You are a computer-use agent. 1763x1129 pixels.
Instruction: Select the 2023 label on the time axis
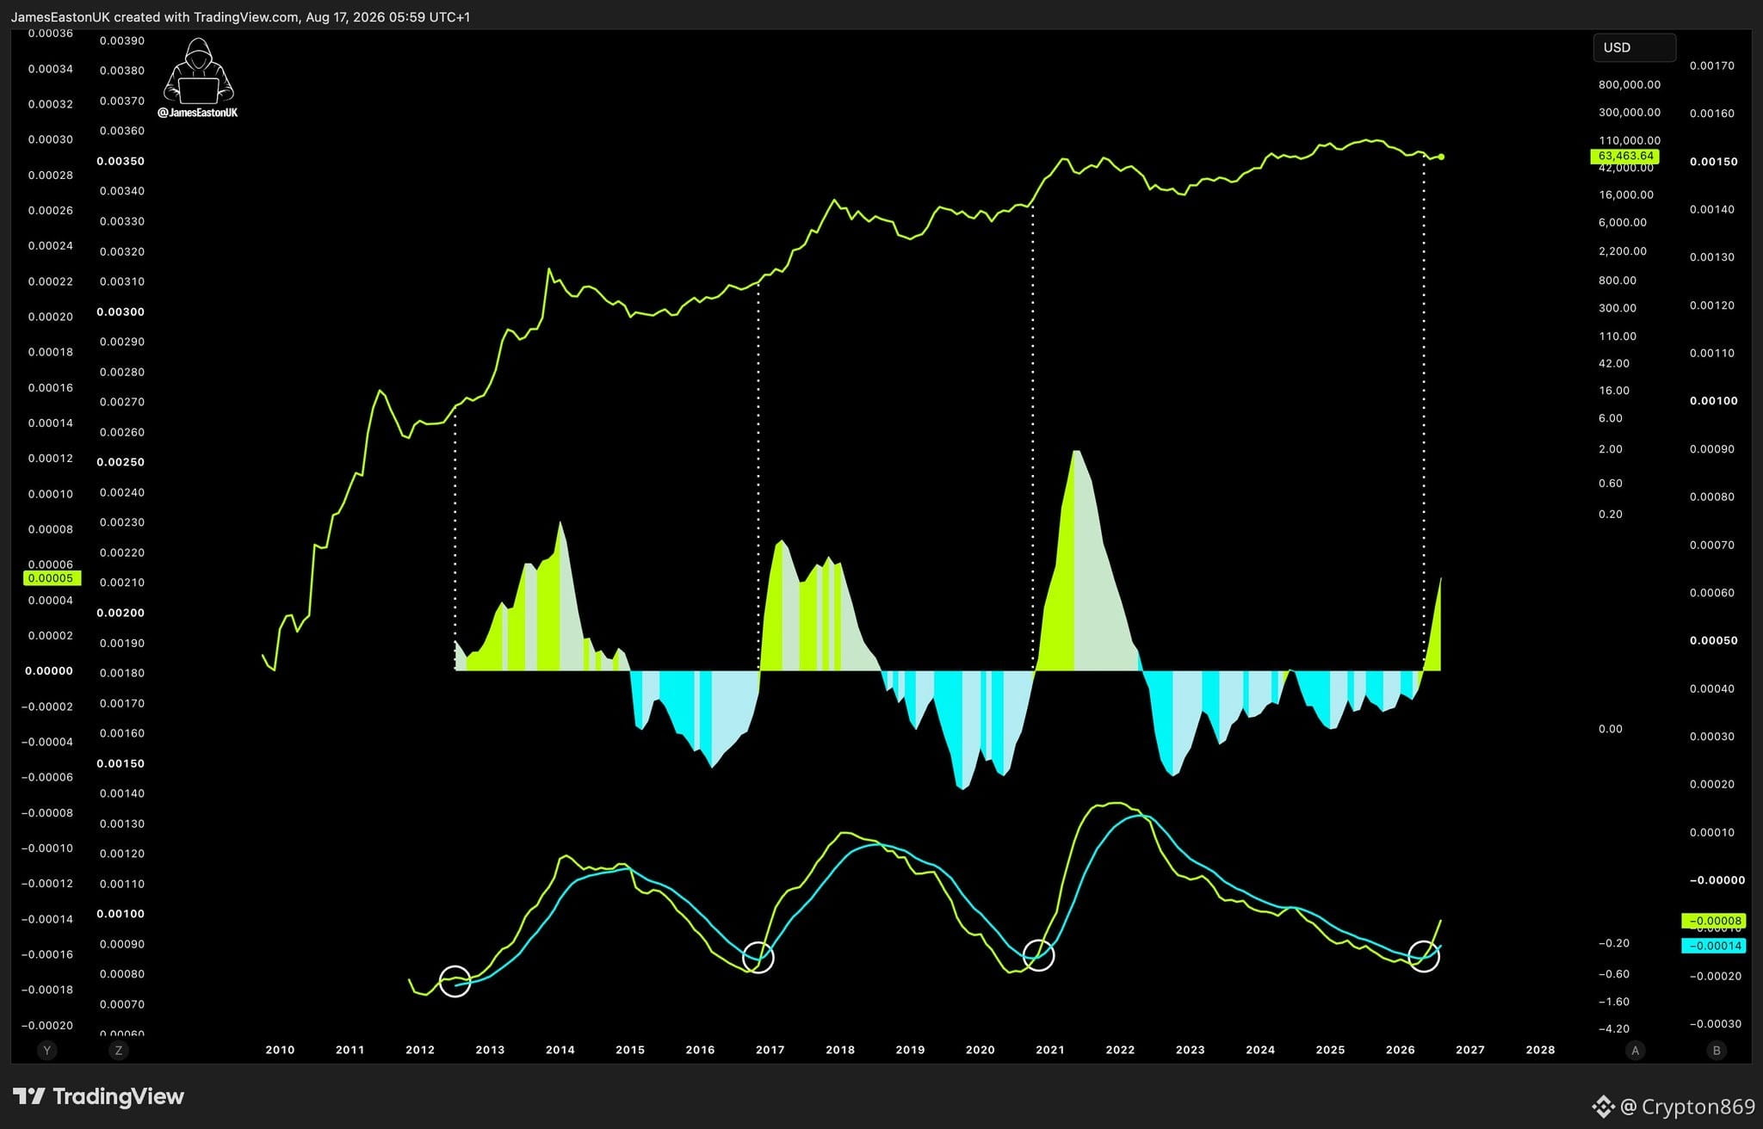coord(1191,1050)
